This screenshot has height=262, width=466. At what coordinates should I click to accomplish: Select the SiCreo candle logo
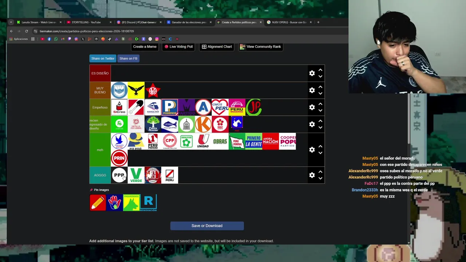pos(119,107)
